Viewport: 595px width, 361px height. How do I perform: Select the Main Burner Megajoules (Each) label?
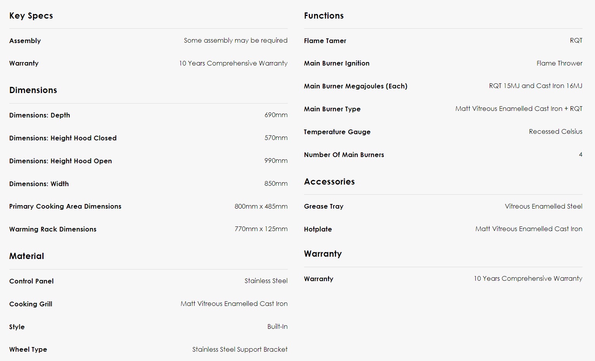click(x=356, y=86)
